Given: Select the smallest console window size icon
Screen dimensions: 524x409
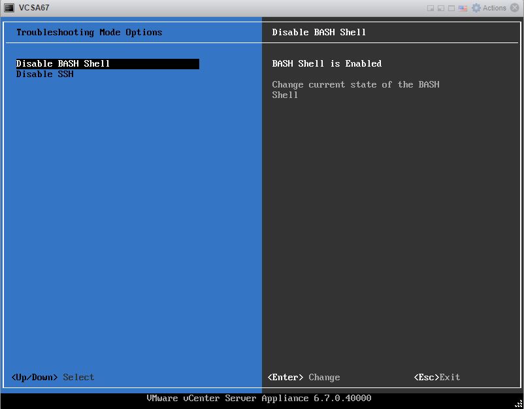Looking at the screenshot, I should [x=431, y=8].
